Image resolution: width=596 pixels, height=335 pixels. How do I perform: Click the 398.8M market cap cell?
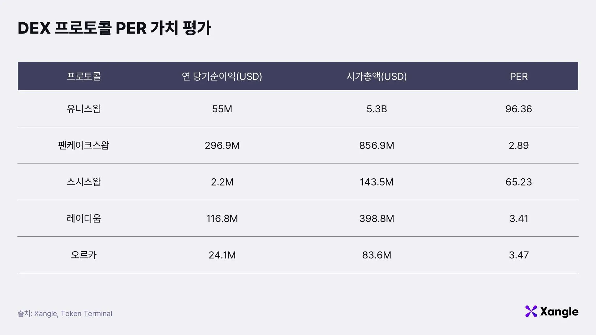click(x=376, y=218)
